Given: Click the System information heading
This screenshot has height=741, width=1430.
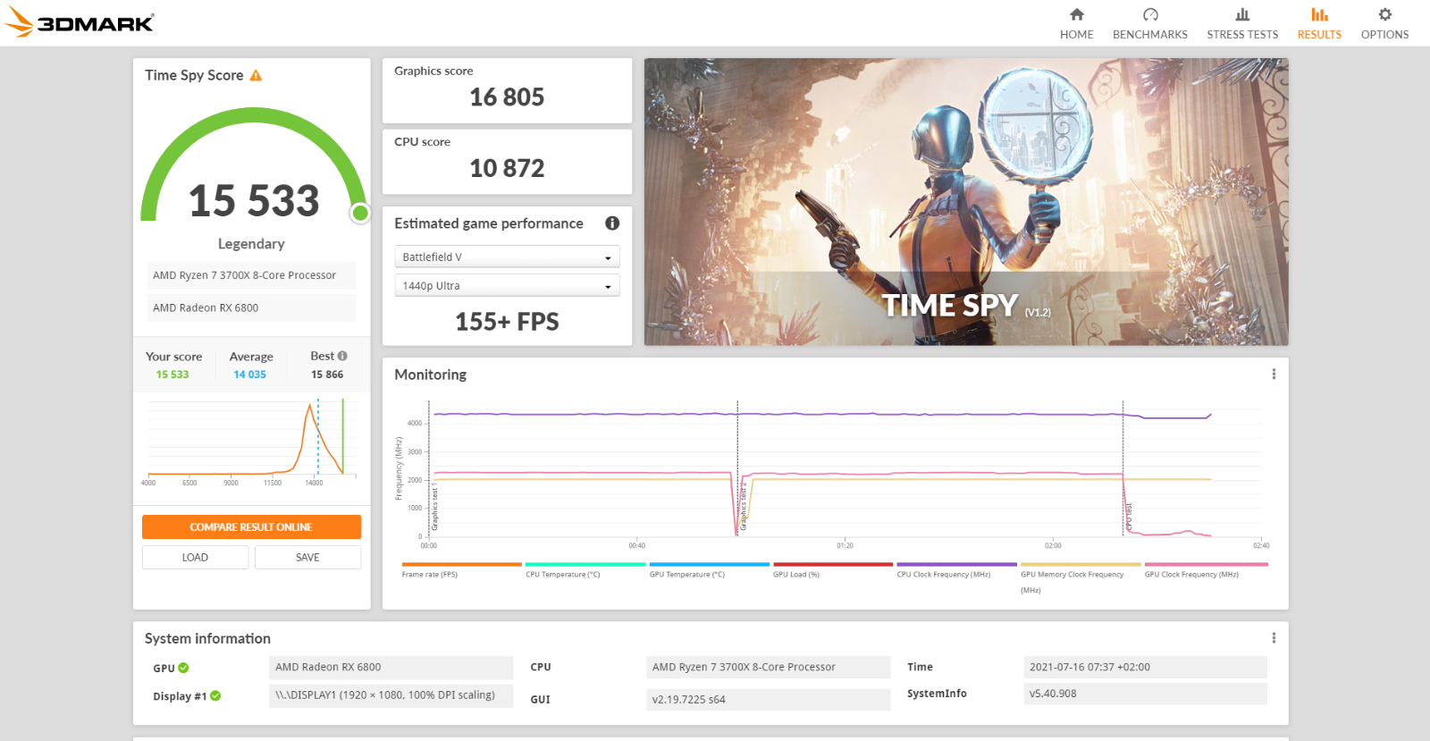Looking at the screenshot, I should 207,638.
